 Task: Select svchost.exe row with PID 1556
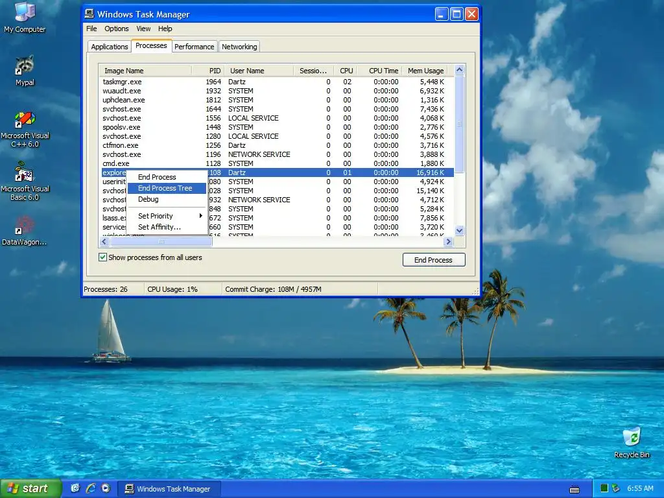click(x=278, y=118)
